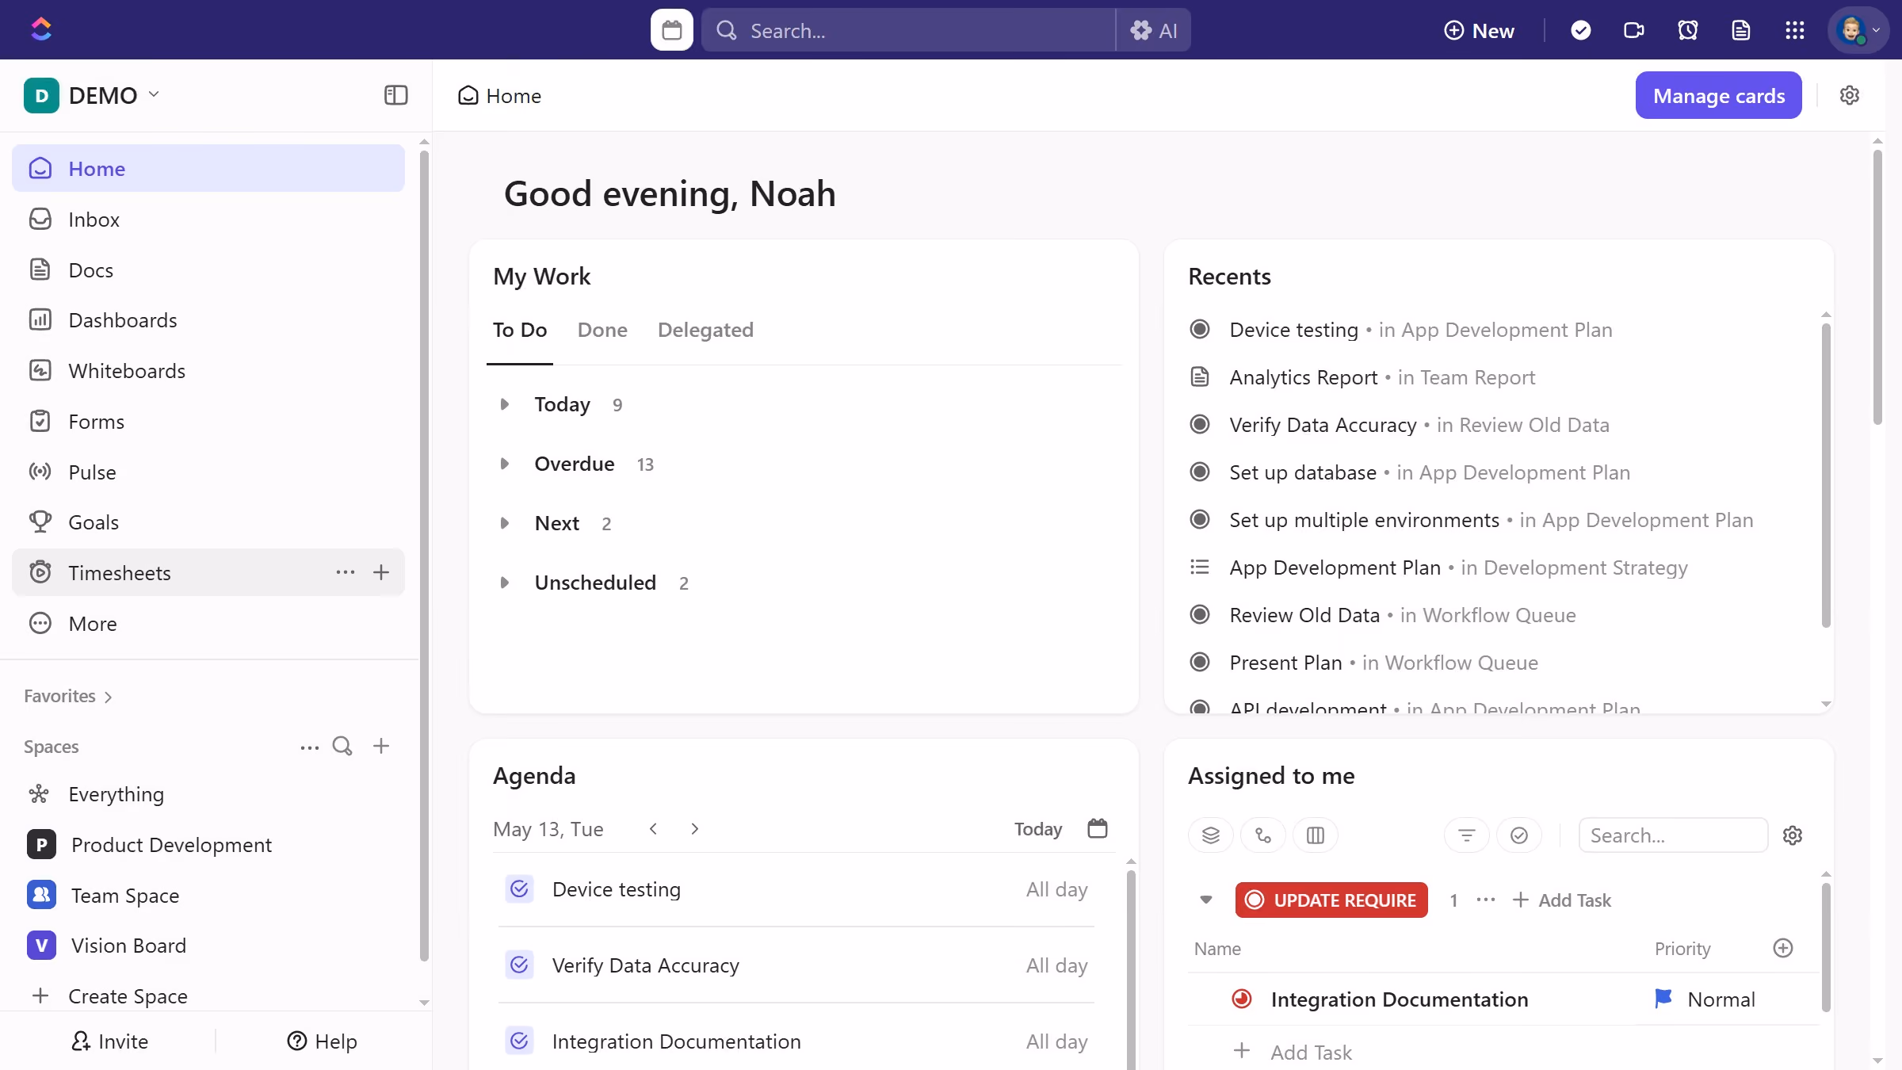Click the Recents card scrollbar

click(1826, 476)
